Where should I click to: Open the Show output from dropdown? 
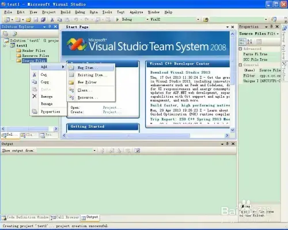click(x=94, y=151)
